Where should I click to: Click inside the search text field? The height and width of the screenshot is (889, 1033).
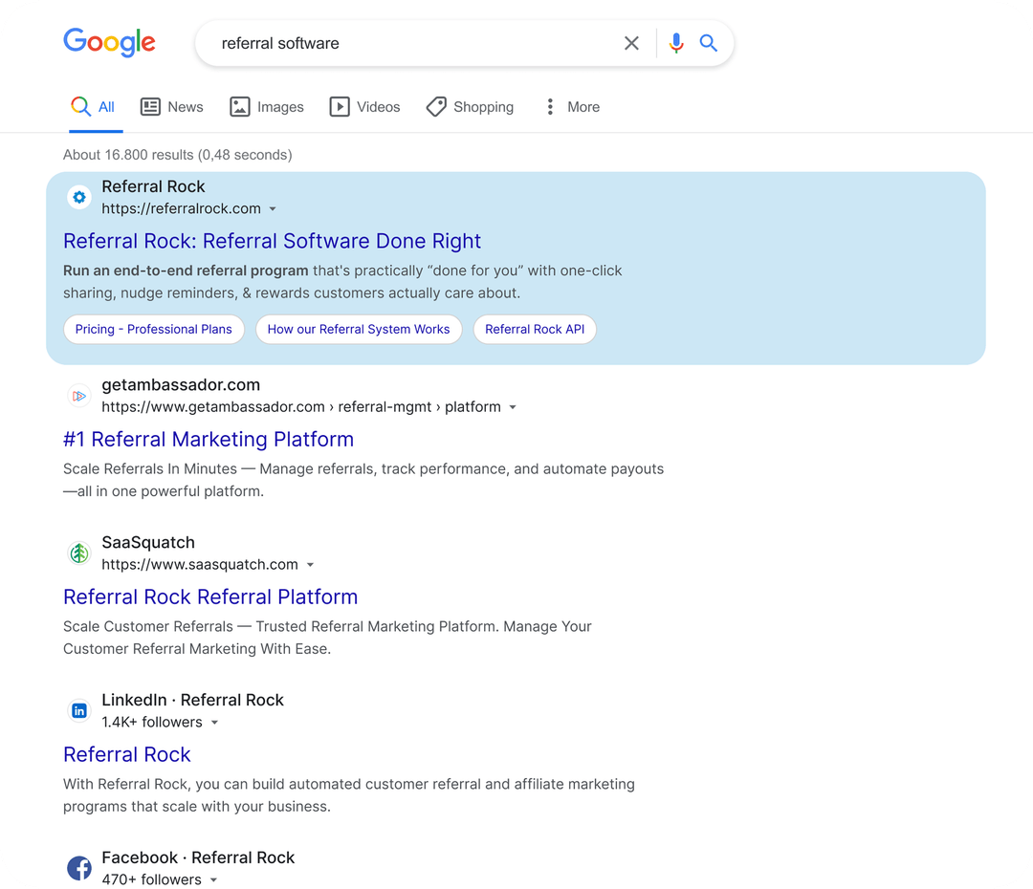click(x=411, y=43)
